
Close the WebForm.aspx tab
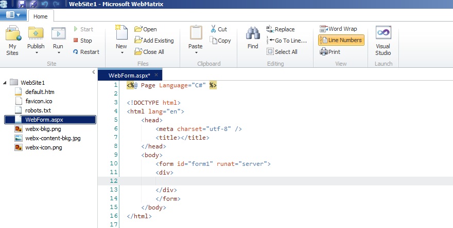coord(156,75)
